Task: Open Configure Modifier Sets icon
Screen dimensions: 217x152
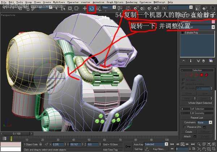Action: [x=211, y=61]
